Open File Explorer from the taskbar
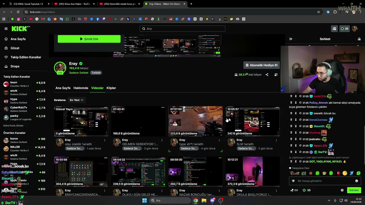 click(x=204, y=200)
